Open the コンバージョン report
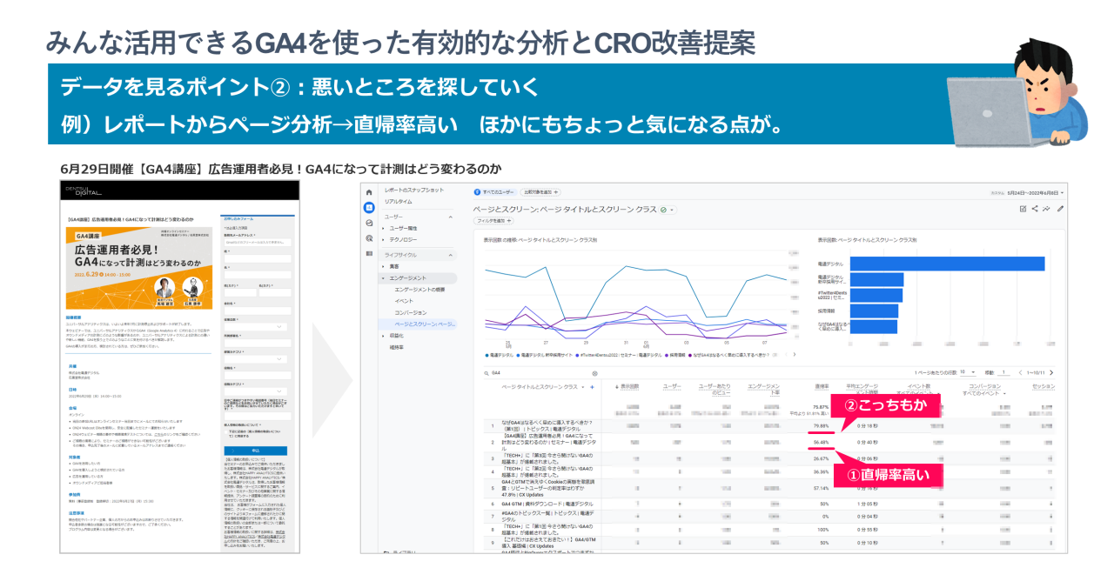1114x568 pixels. pyautogui.click(x=410, y=312)
